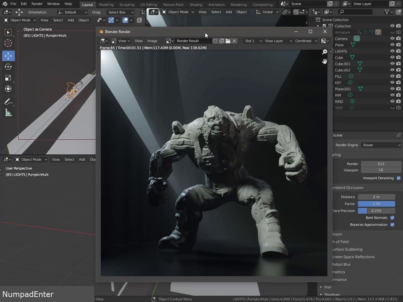Adjust Trace Precision slider
403x302 pixels.
377,211
